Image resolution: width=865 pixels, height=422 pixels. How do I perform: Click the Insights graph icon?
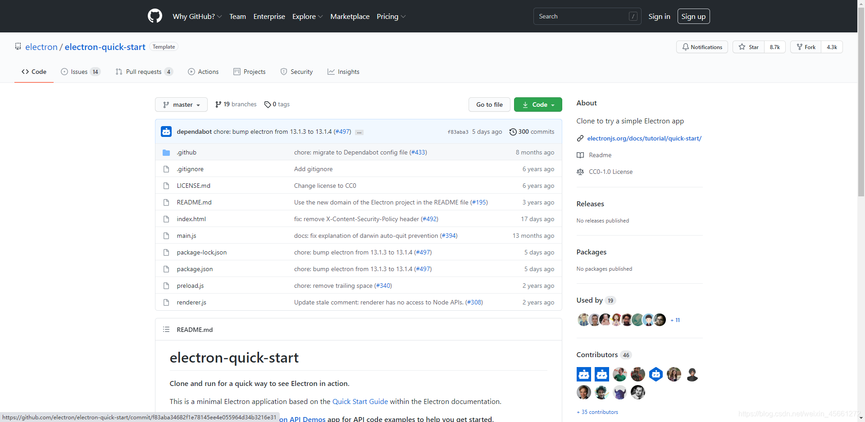pos(331,72)
